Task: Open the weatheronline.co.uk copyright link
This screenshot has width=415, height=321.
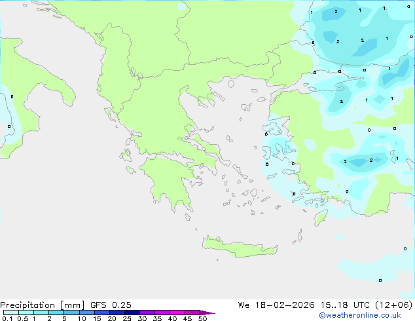Action: point(360,315)
